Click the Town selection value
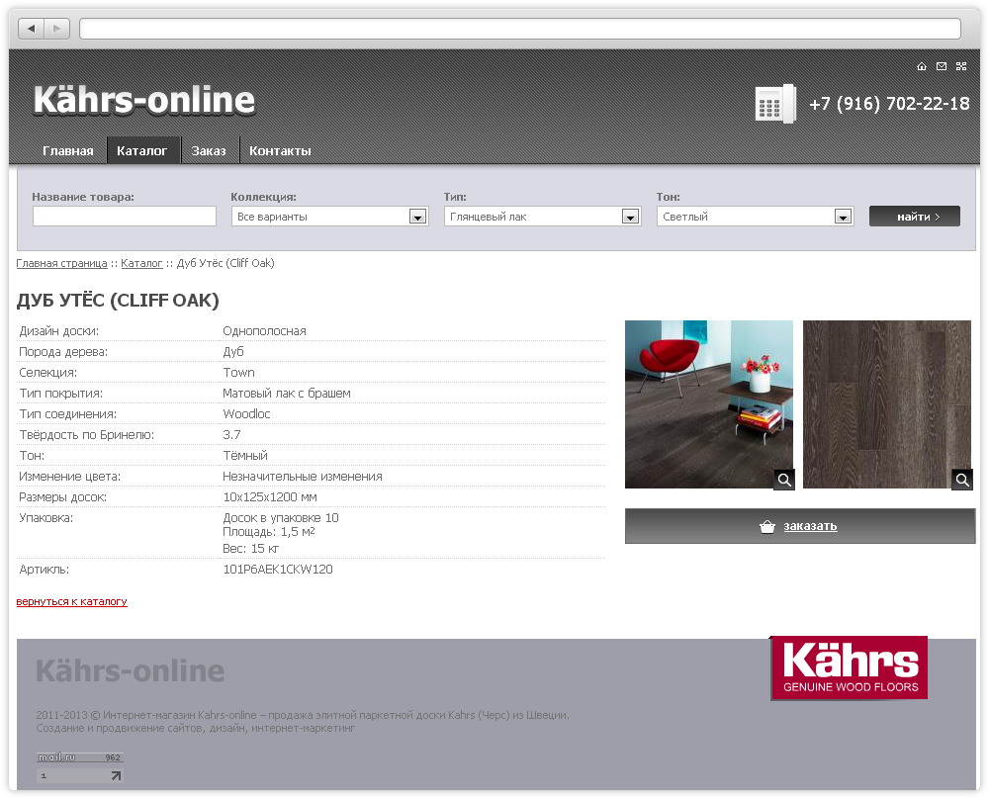This screenshot has height=799, width=989. tap(239, 373)
